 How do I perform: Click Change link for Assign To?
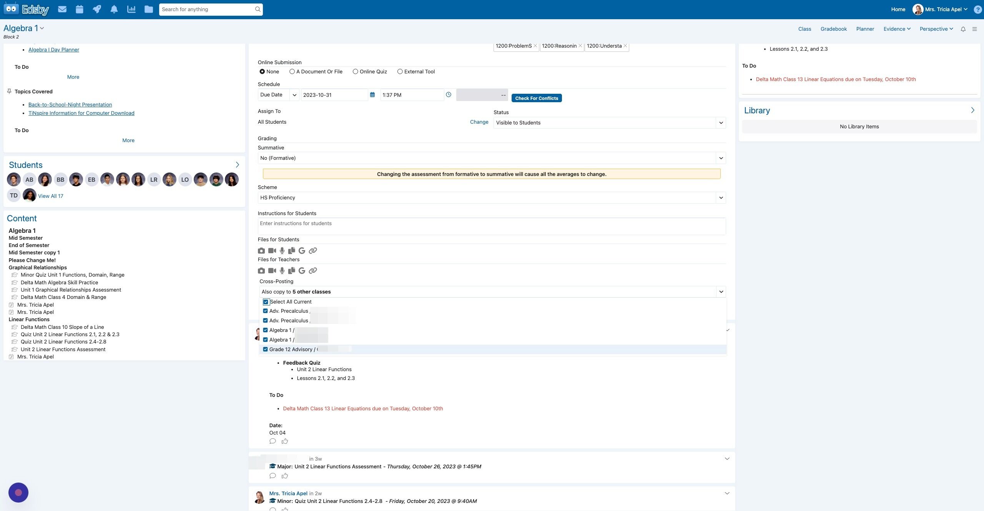click(x=479, y=122)
